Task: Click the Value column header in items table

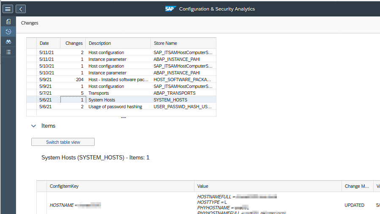Action: (x=203, y=186)
